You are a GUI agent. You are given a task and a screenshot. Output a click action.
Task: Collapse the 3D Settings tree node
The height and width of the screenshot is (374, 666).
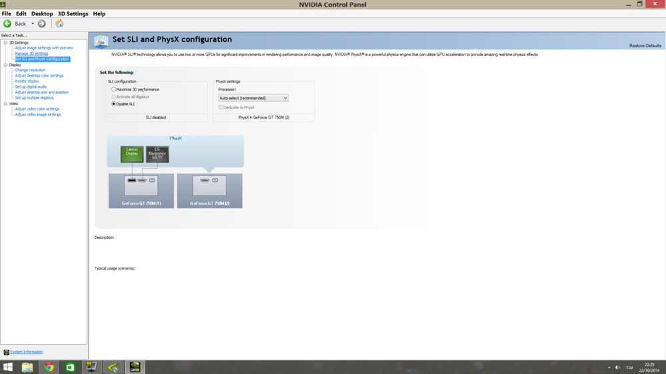(x=5, y=43)
